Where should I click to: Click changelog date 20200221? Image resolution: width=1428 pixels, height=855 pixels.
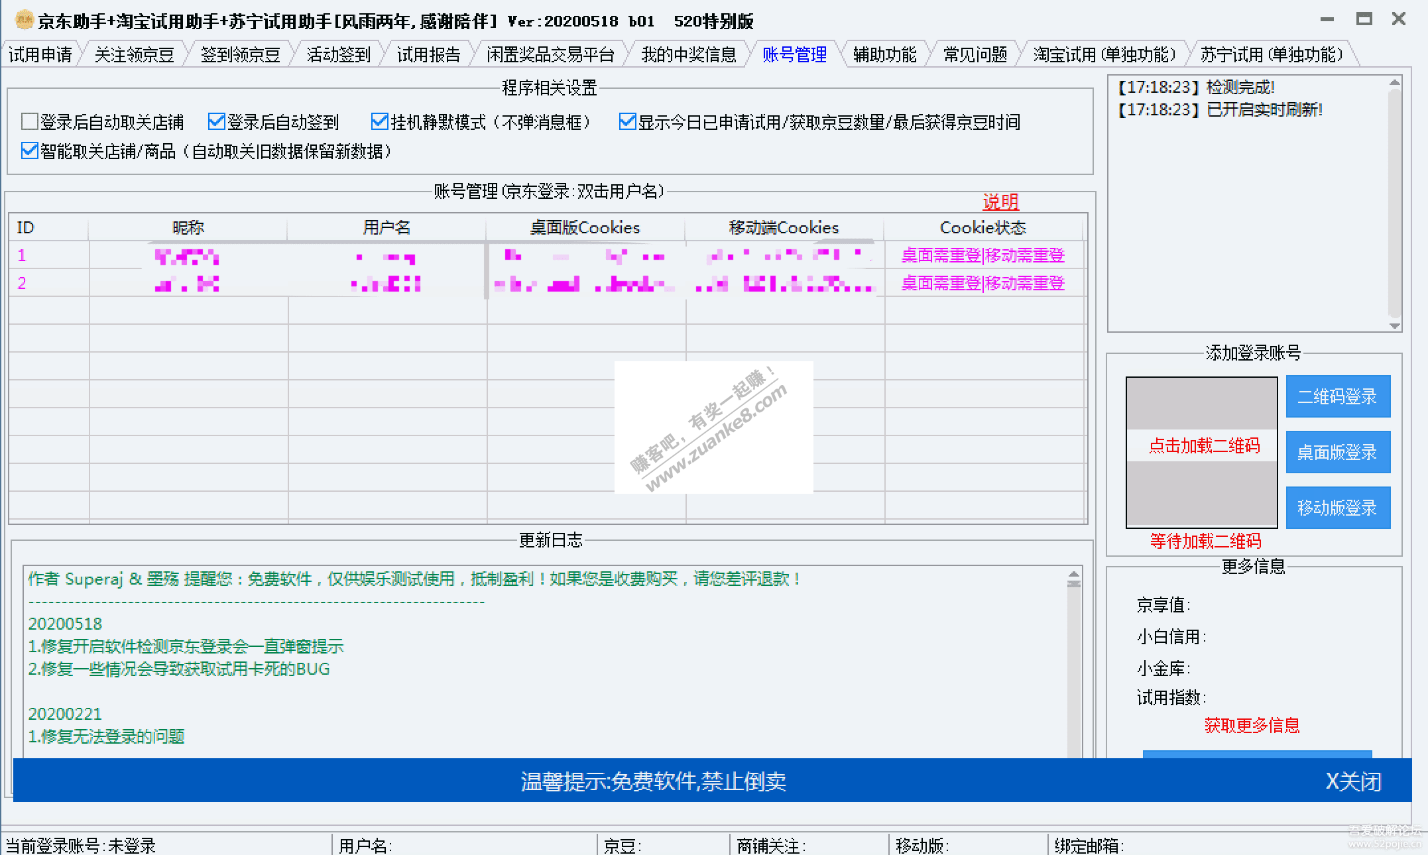click(x=65, y=714)
